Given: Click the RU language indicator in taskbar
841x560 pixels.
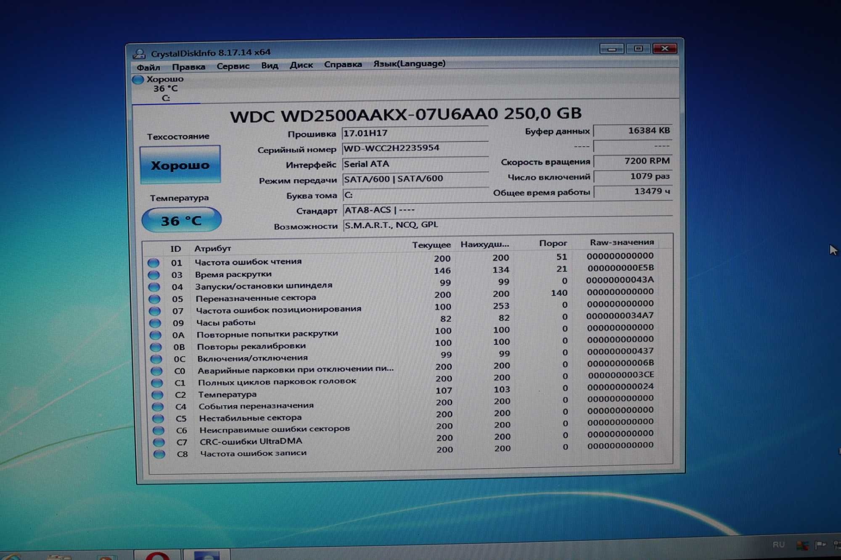Looking at the screenshot, I should pyautogui.click(x=778, y=544).
